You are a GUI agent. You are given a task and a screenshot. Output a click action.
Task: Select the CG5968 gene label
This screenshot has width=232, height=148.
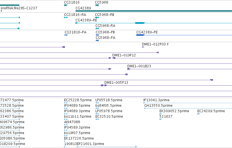point(101,2)
